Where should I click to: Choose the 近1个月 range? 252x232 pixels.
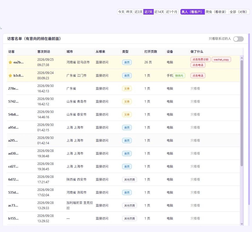(171, 12)
